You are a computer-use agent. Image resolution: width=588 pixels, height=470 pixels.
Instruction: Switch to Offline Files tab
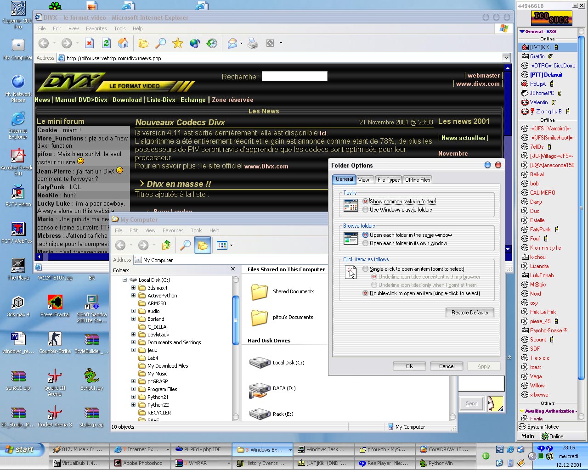point(418,180)
